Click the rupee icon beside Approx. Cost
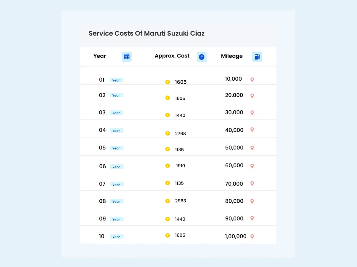This screenshot has width=357, height=267. [x=202, y=57]
